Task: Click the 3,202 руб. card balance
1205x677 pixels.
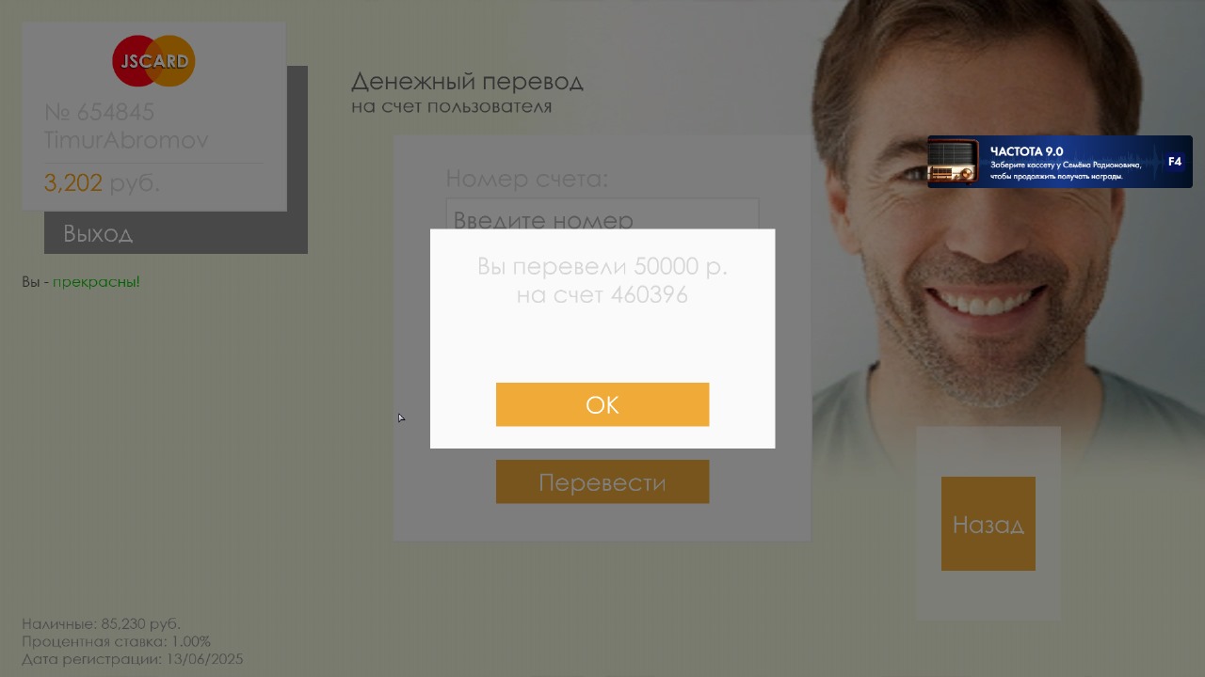Action: point(102,182)
